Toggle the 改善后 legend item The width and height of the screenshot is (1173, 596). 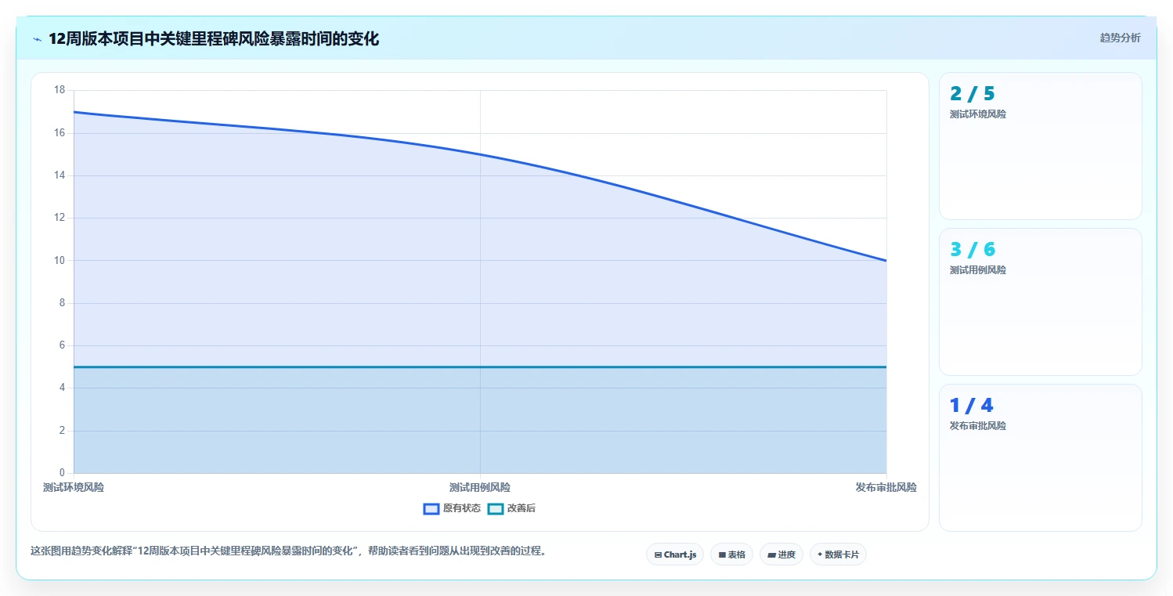tap(511, 508)
